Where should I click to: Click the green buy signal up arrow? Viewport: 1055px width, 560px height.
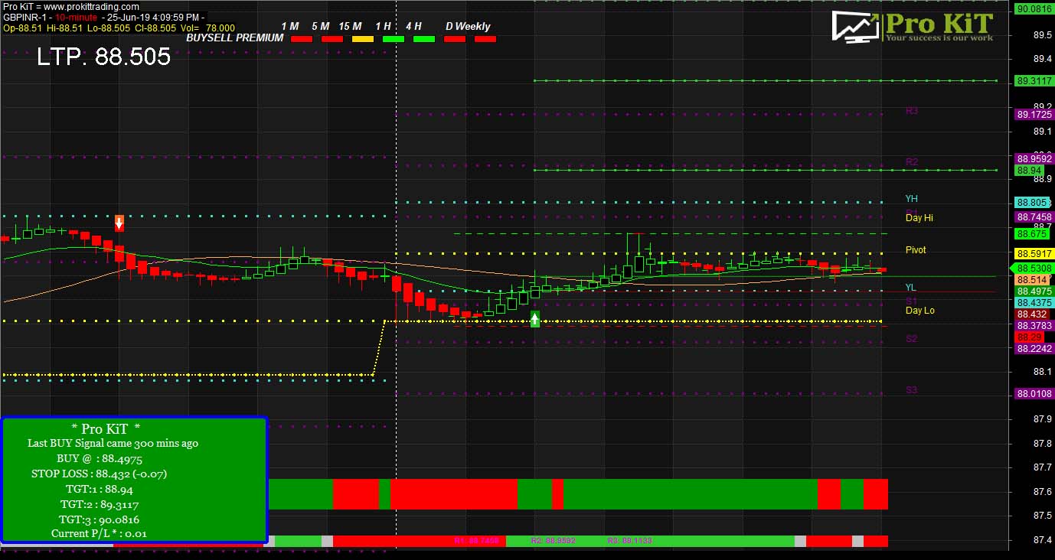tap(535, 319)
